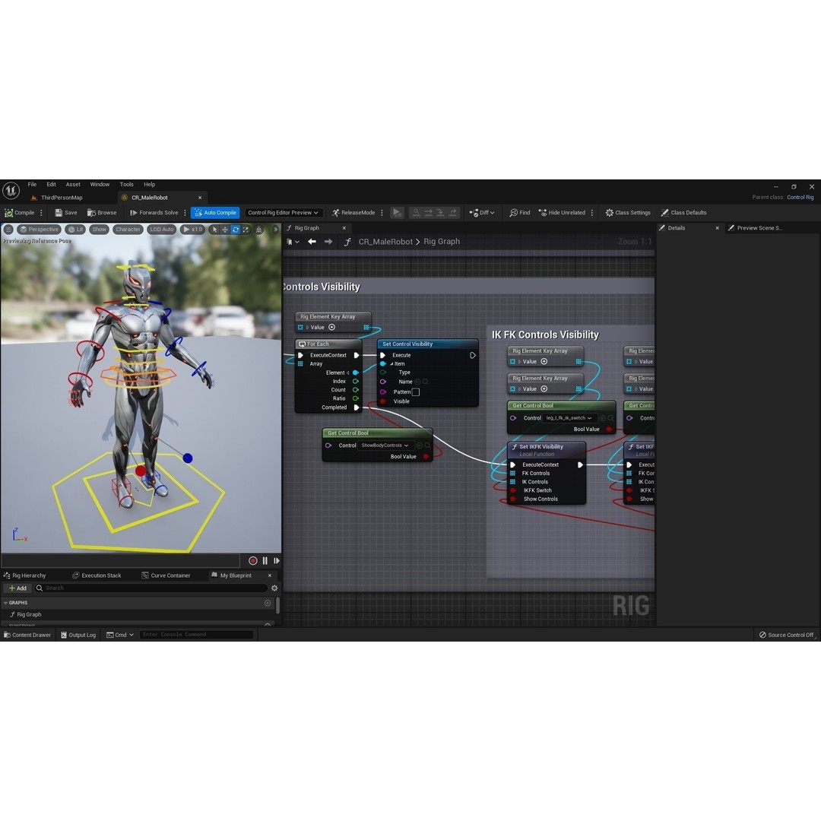Open Class Defaults
The width and height of the screenshot is (821, 821).
683,213
